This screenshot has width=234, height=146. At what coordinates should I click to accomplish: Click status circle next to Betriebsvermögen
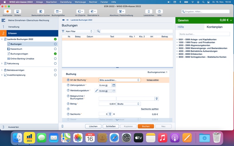click(55, 70)
